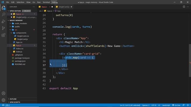Switch to the SingleCard.js editor tab
The width and height of the screenshot is (191, 107).
pos(64,7)
